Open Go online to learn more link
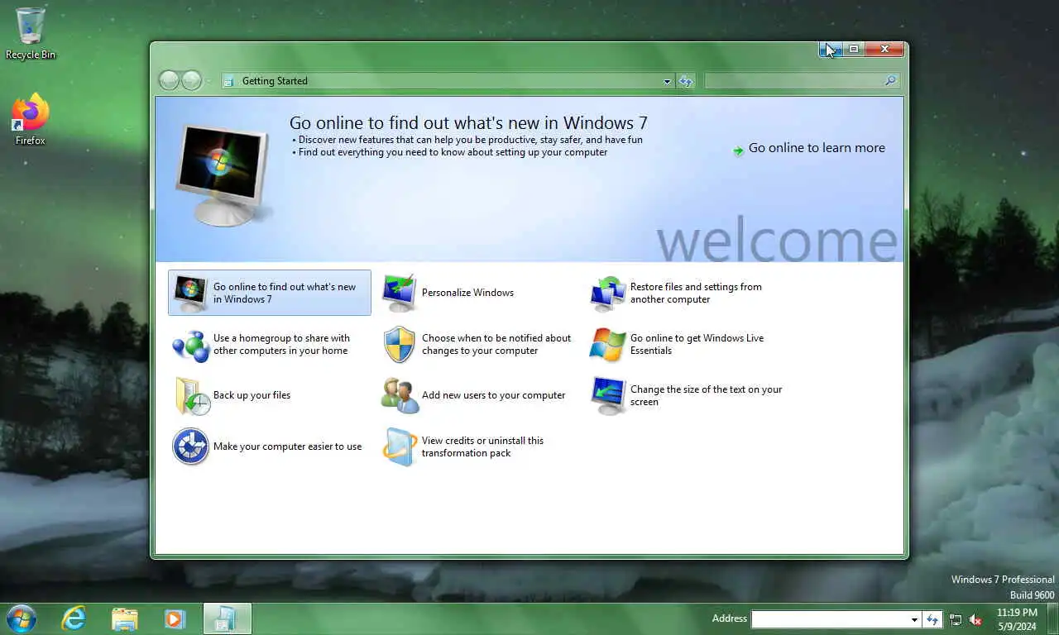This screenshot has height=635, width=1059. 817,148
